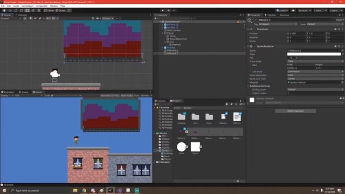Switch to the Services tab
Image resolution: width=345 pixels, height=194 pixels.
(x=284, y=15)
